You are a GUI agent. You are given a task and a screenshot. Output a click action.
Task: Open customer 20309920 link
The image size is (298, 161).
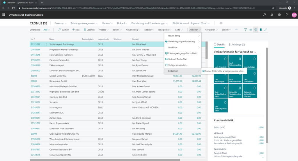click(x=36, y=86)
